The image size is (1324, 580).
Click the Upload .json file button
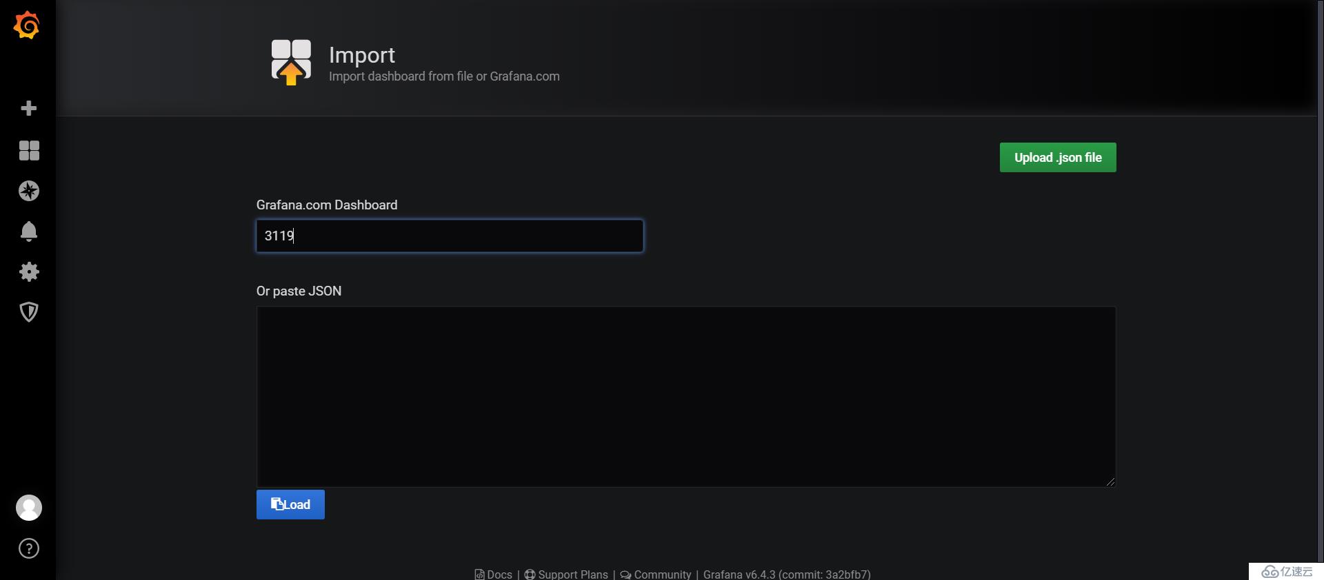coord(1058,158)
